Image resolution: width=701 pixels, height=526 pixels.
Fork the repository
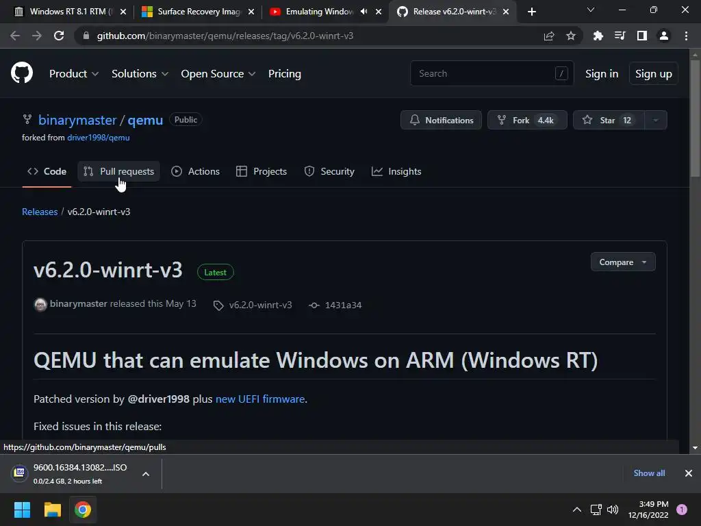click(x=527, y=120)
